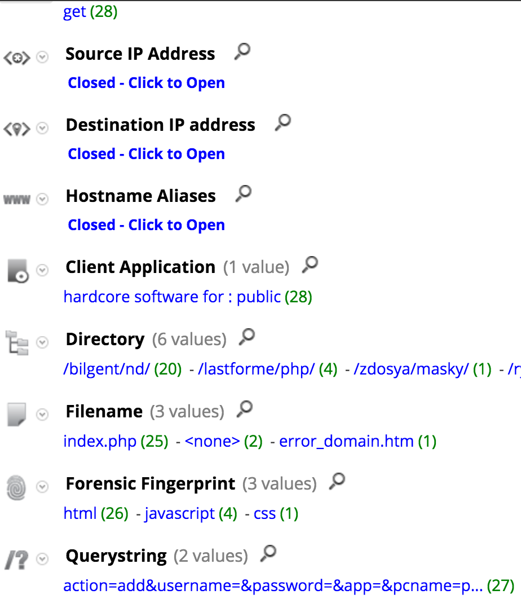Select the index.php filename value
The image size is (521, 599).
coord(100,441)
